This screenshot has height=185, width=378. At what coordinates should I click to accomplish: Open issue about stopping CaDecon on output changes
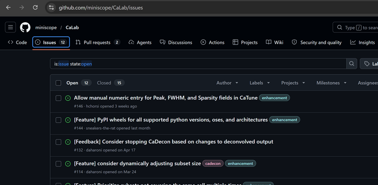pyautogui.click(x=173, y=142)
